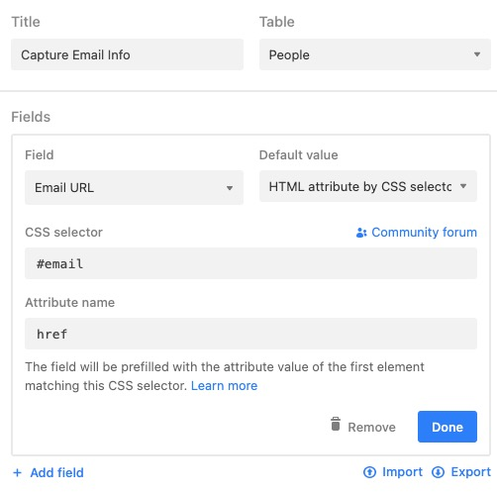Screen dimensions: 497x493
Task: Click the arrow on the Table selector
Action: coord(477,54)
